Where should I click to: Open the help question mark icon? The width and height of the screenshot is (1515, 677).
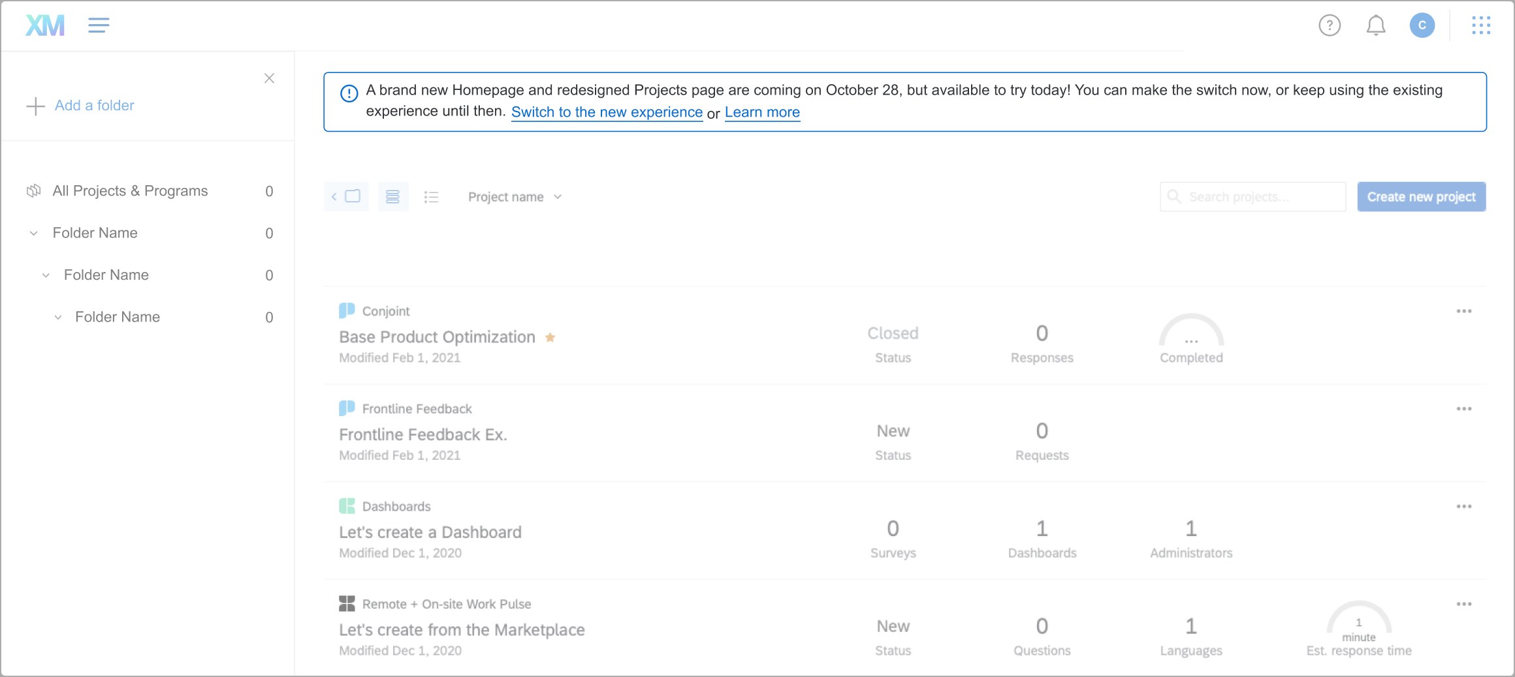pyautogui.click(x=1330, y=25)
